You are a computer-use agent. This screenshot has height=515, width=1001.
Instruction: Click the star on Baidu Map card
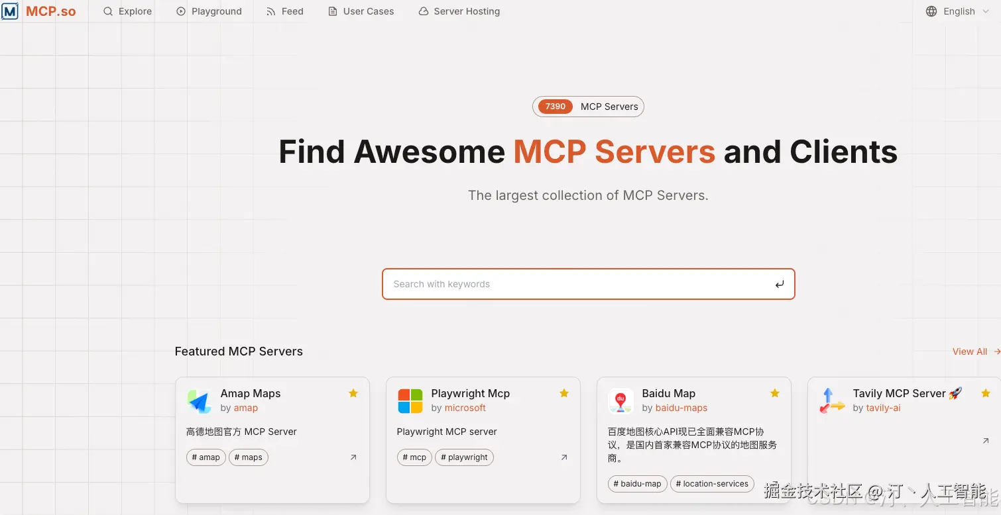click(775, 393)
